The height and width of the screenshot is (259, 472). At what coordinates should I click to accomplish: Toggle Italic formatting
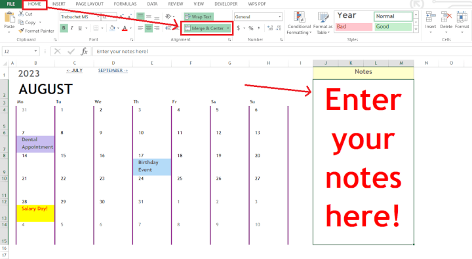click(71, 28)
